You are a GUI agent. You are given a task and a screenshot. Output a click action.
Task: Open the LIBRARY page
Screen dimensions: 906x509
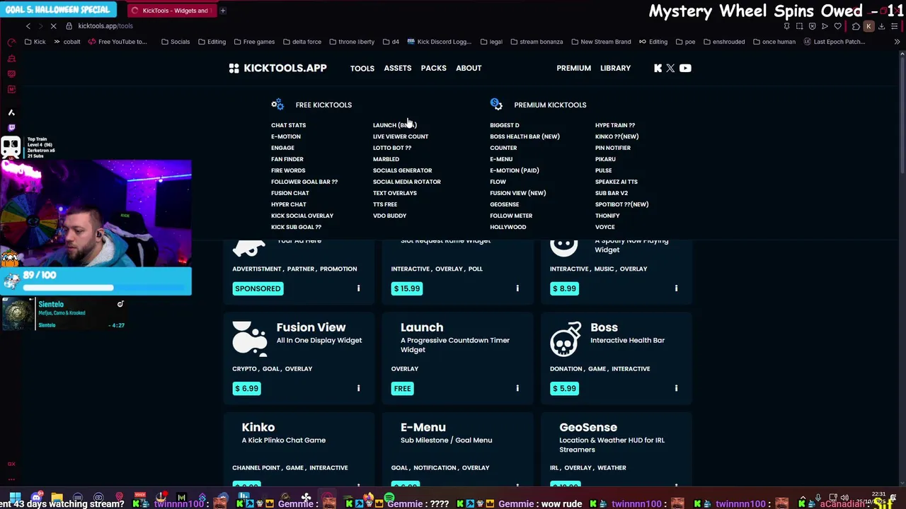tap(615, 69)
